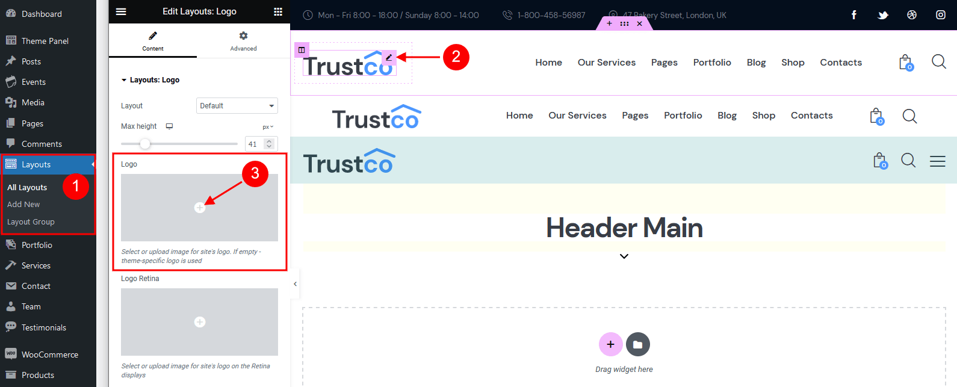Screen dimensions: 957x387
Task: Click the Facebook icon in top bar
Action: (x=853, y=15)
